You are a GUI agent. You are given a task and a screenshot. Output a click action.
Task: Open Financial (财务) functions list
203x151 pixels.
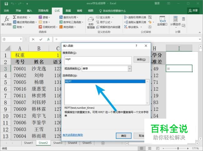click(x=18, y=27)
